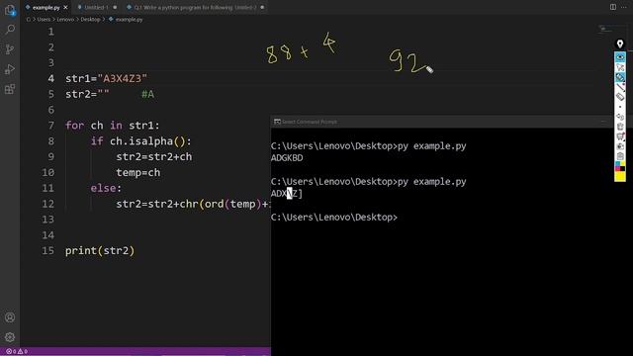Select the highlighted marker tool in annotation toolbar
Image resolution: width=633 pixels, height=356 pixels.
click(620, 77)
